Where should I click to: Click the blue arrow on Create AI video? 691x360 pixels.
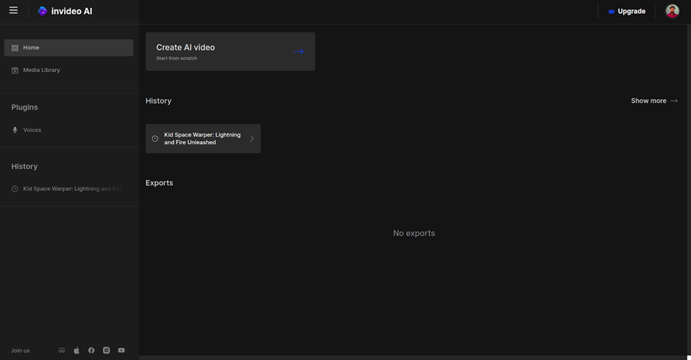[x=298, y=51]
